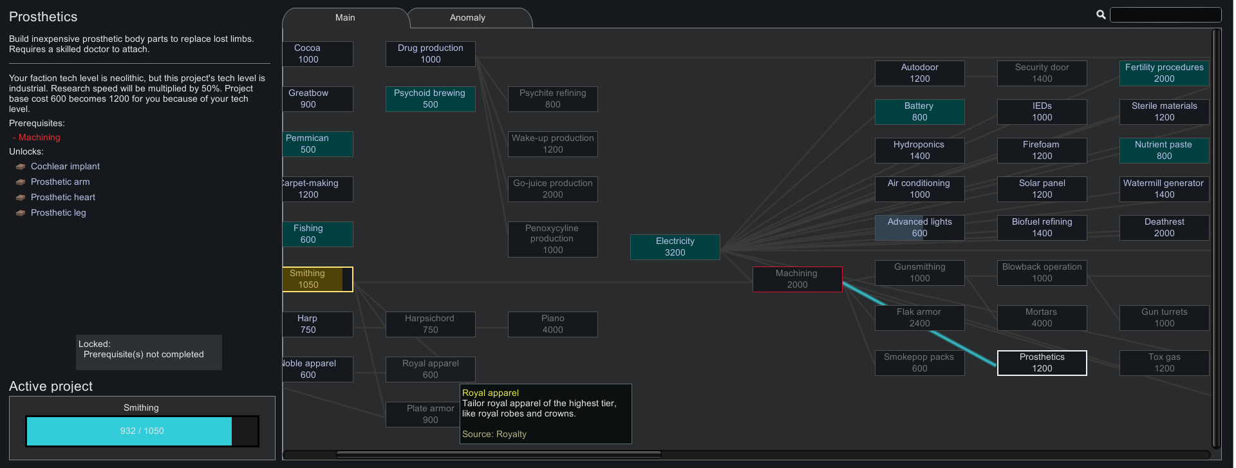Select the Wake-up production project
The image size is (1236, 468).
point(553,144)
